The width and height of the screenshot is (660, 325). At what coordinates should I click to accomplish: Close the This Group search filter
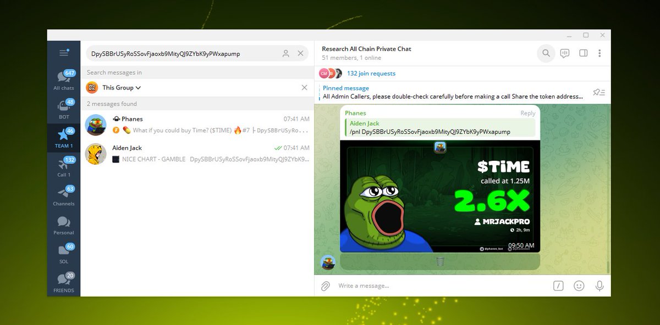click(x=305, y=87)
